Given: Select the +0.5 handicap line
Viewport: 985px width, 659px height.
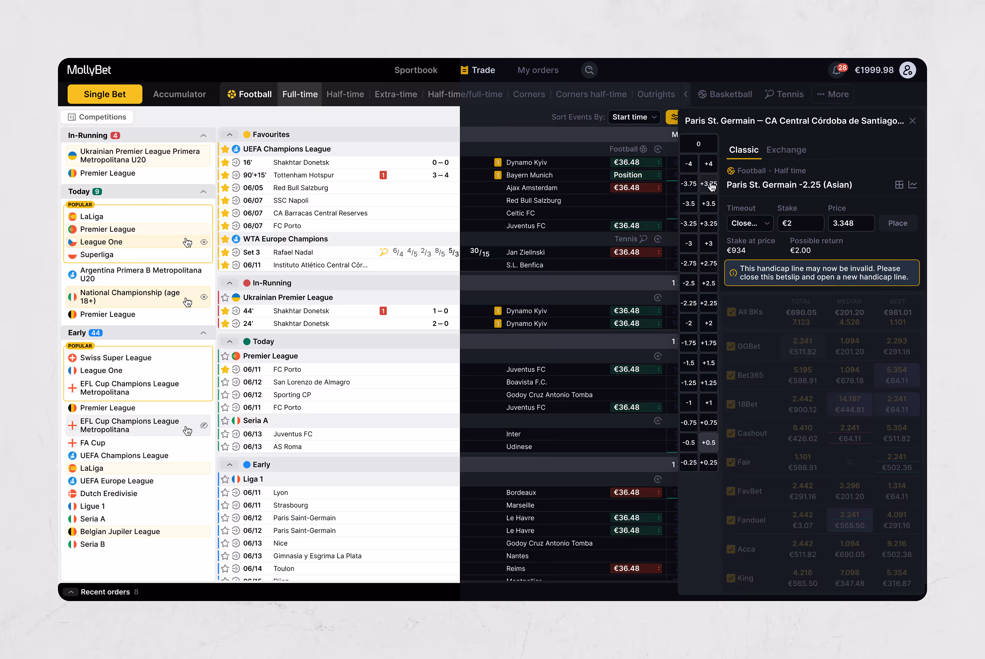Looking at the screenshot, I should (x=708, y=442).
